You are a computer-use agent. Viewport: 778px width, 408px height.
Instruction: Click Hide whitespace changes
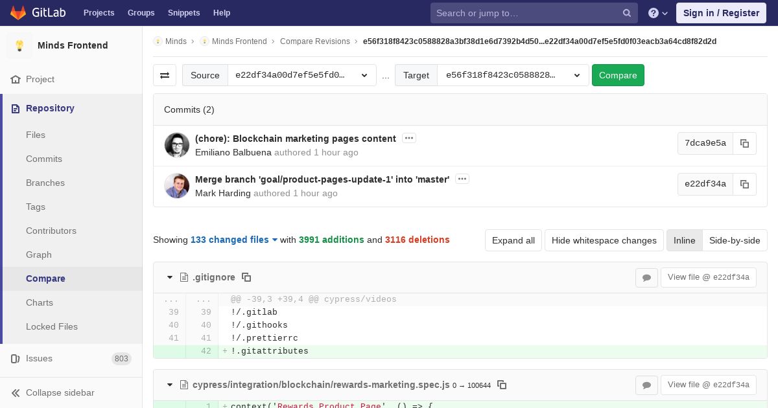tap(604, 240)
